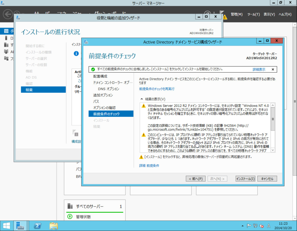Click the インストール(I) button
The width and height of the screenshot is (297, 231).
click(x=246, y=178)
